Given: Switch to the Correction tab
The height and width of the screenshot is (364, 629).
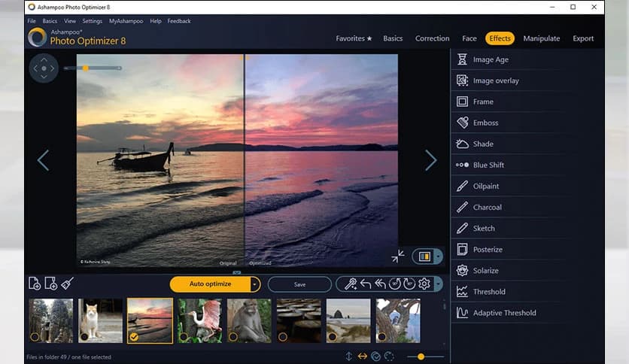Looking at the screenshot, I should (x=432, y=38).
